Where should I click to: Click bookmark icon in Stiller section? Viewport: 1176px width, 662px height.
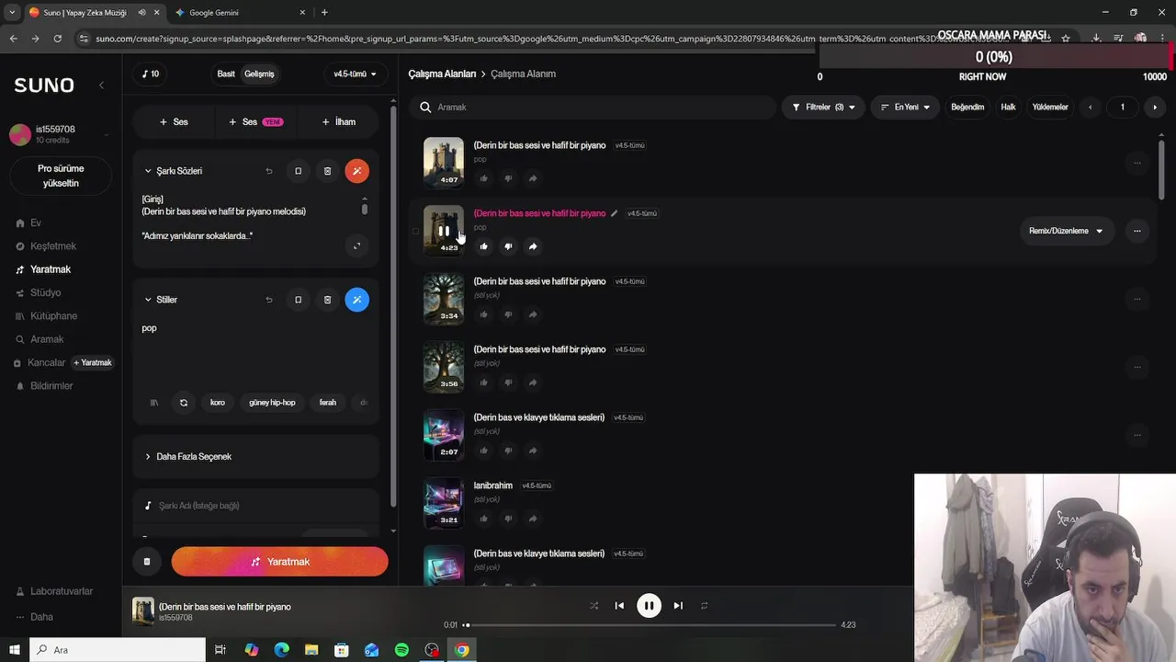coord(298,300)
